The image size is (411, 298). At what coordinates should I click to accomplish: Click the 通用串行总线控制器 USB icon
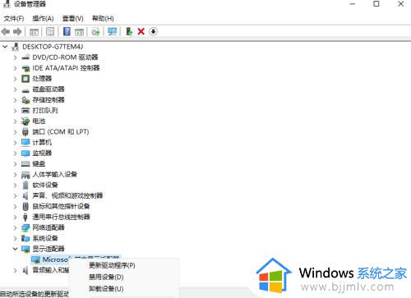[x=25, y=217]
